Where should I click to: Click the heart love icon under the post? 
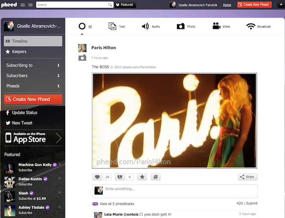pos(97,177)
